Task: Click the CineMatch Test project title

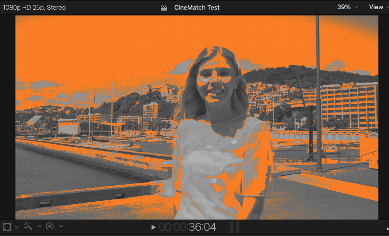Action: point(196,8)
